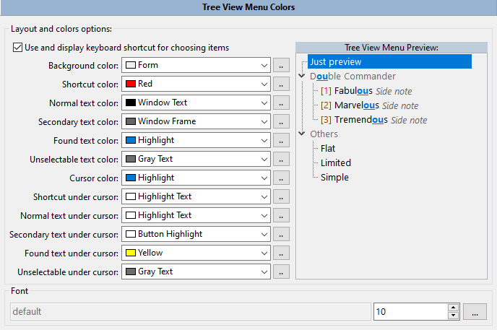Click the red swatch in Shortcut color
The image size is (497, 330).
[x=131, y=84]
